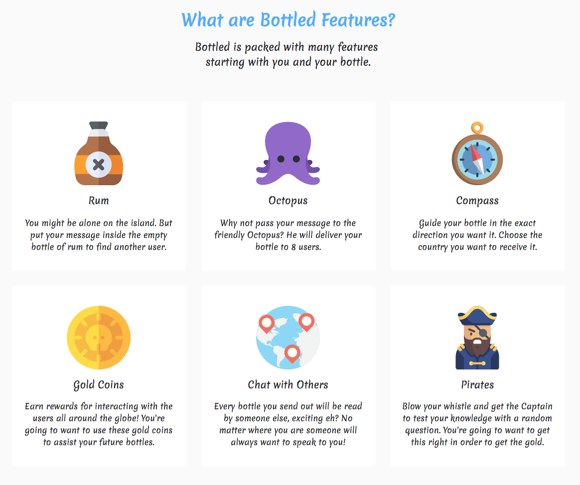The height and width of the screenshot is (485, 580).
Task: Click the pirate captain icon
Action: [477, 337]
